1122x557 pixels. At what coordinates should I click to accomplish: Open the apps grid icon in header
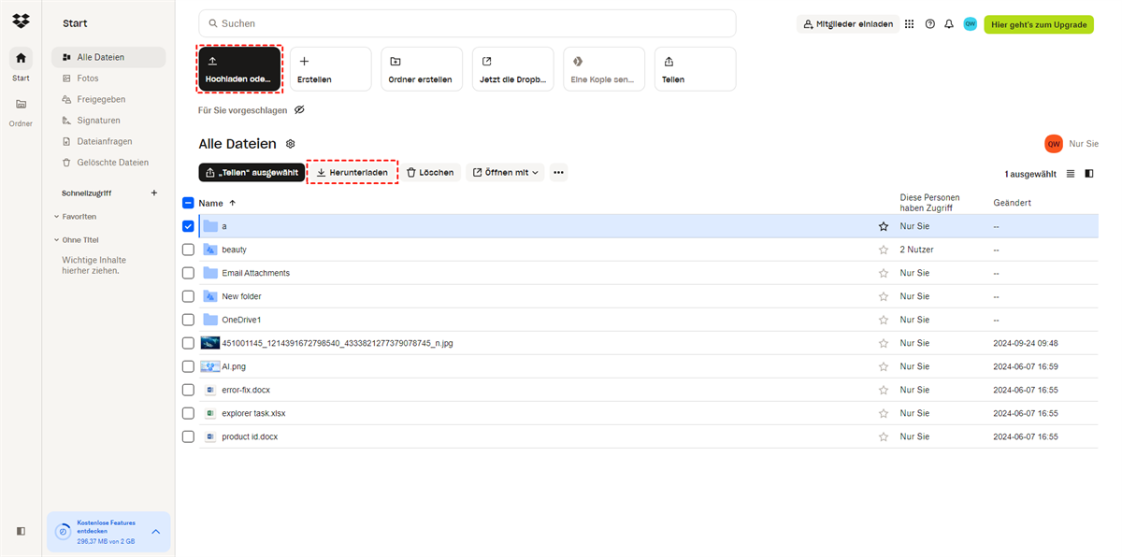coord(909,23)
